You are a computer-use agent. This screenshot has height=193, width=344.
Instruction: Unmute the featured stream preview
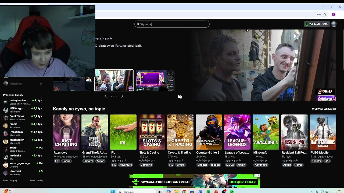pos(180,97)
